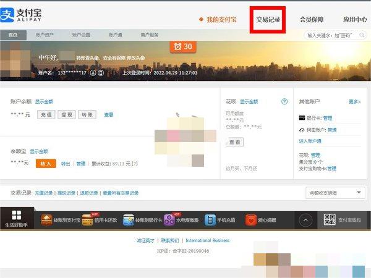Show 账户余额 hidden amount
Screen dimensions: 371x278
pyautogui.click(x=44, y=101)
